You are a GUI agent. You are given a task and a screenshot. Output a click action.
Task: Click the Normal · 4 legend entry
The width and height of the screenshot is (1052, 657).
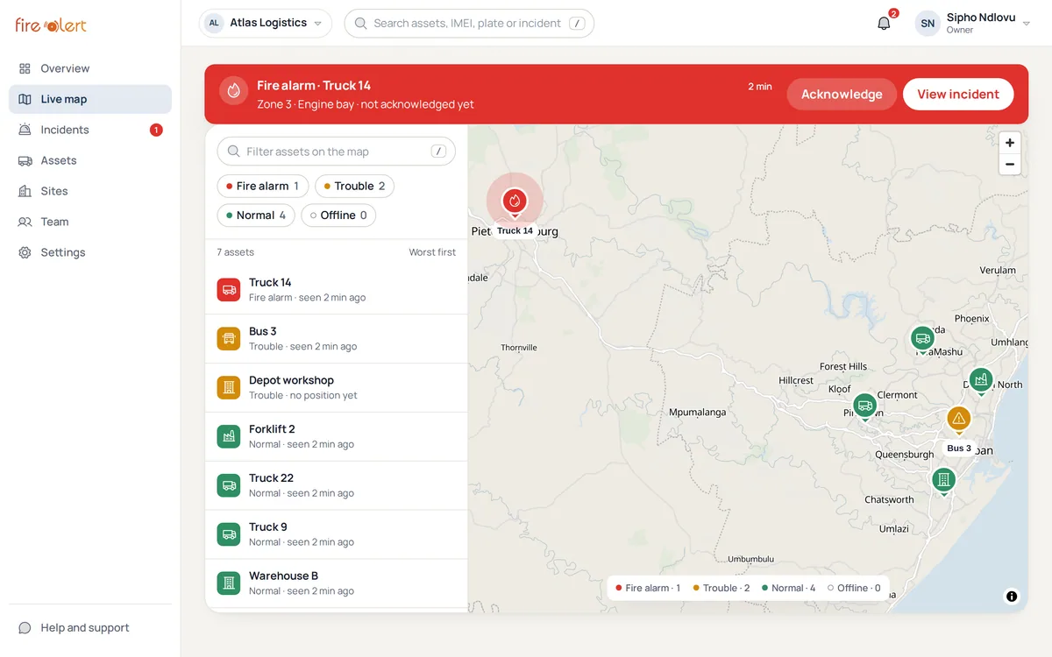(789, 588)
